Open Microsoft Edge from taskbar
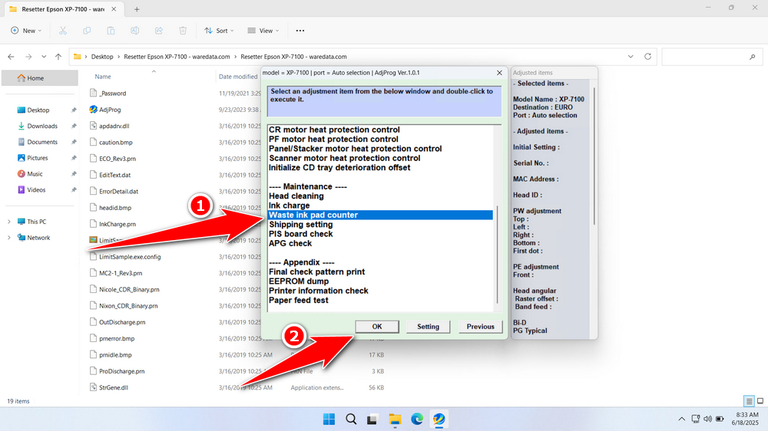768x431 pixels. [x=417, y=419]
